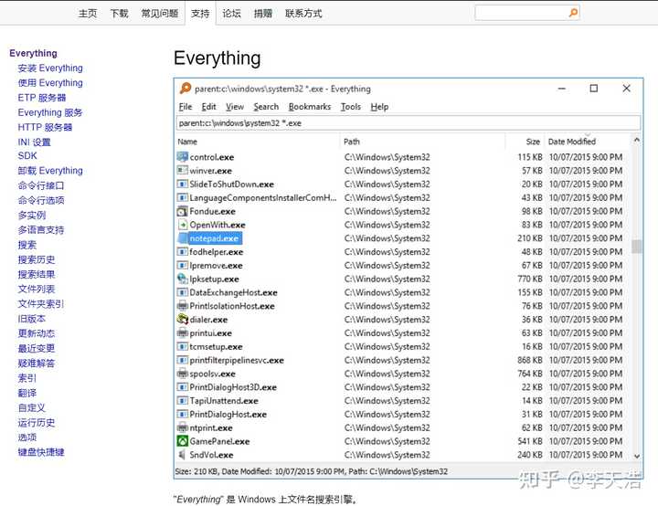Open the ETP 服务器 sidebar link
Viewport: 658px width, 506px height.
tap(41, 98)
